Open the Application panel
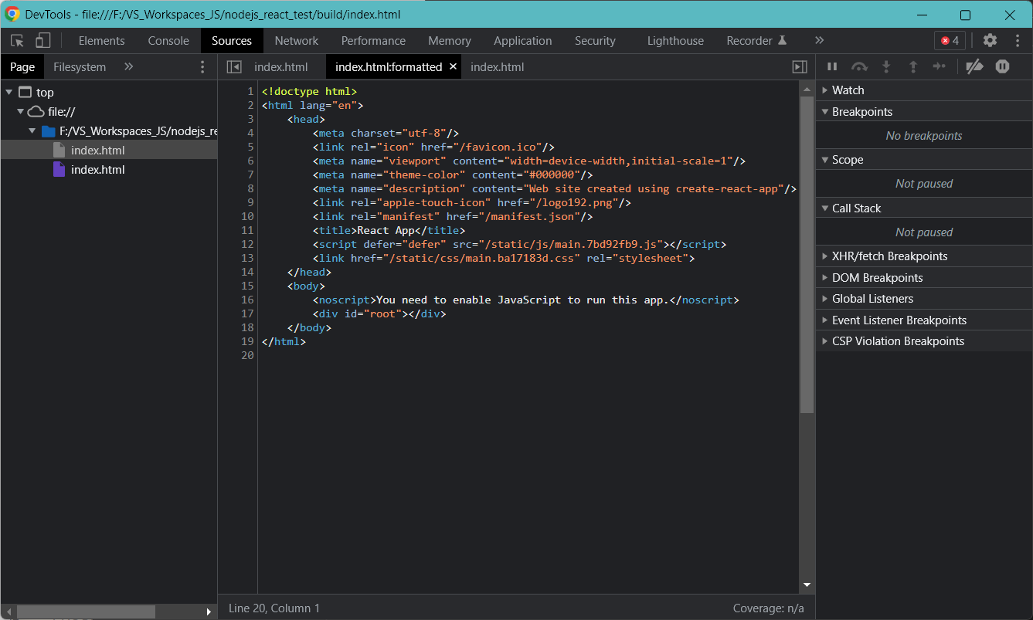 tap(523, 41)
